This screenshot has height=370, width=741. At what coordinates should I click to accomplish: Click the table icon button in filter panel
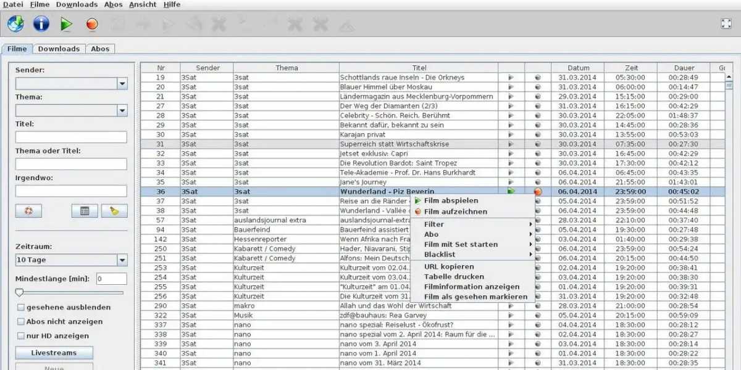pyautogui.click(x=85, y=211)
